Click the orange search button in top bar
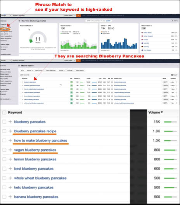This screenshot has width=180, height=205. (78, 15)
